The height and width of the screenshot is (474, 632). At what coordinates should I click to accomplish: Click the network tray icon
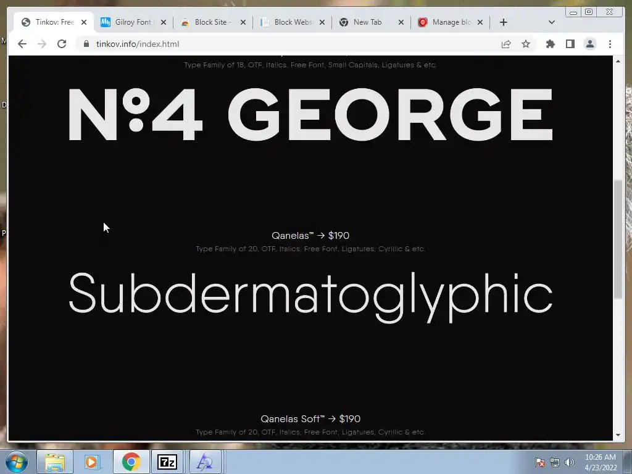click(x=555, y=462)
